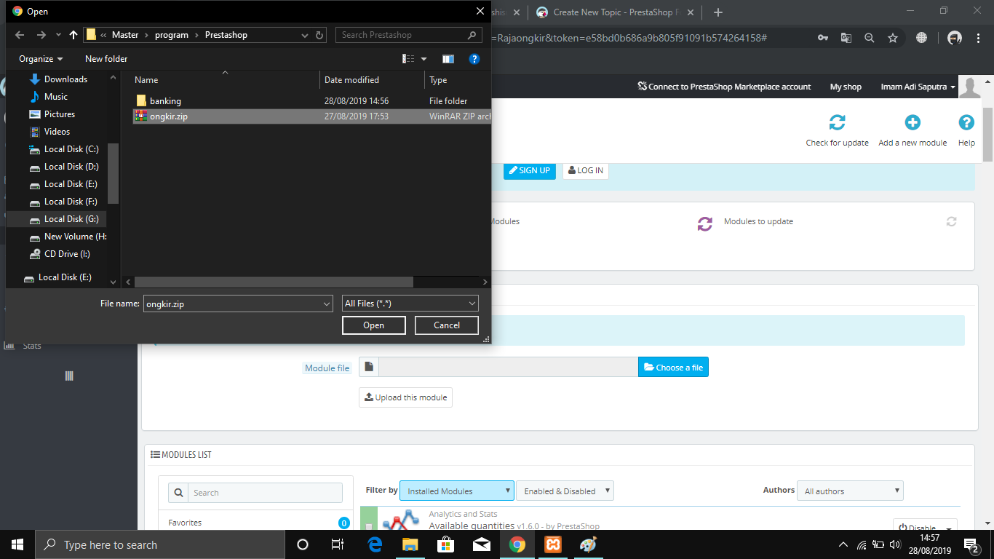This screenshot has height=559, width=994.
Task: Change the file view layout icon
Action: [x=409, y=59]
